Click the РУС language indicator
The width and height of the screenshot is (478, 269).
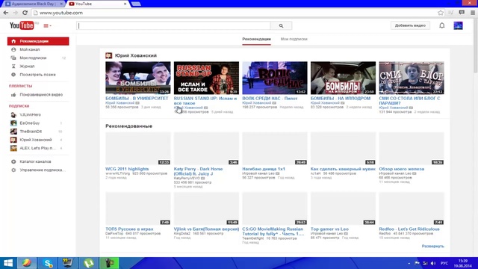444,263
